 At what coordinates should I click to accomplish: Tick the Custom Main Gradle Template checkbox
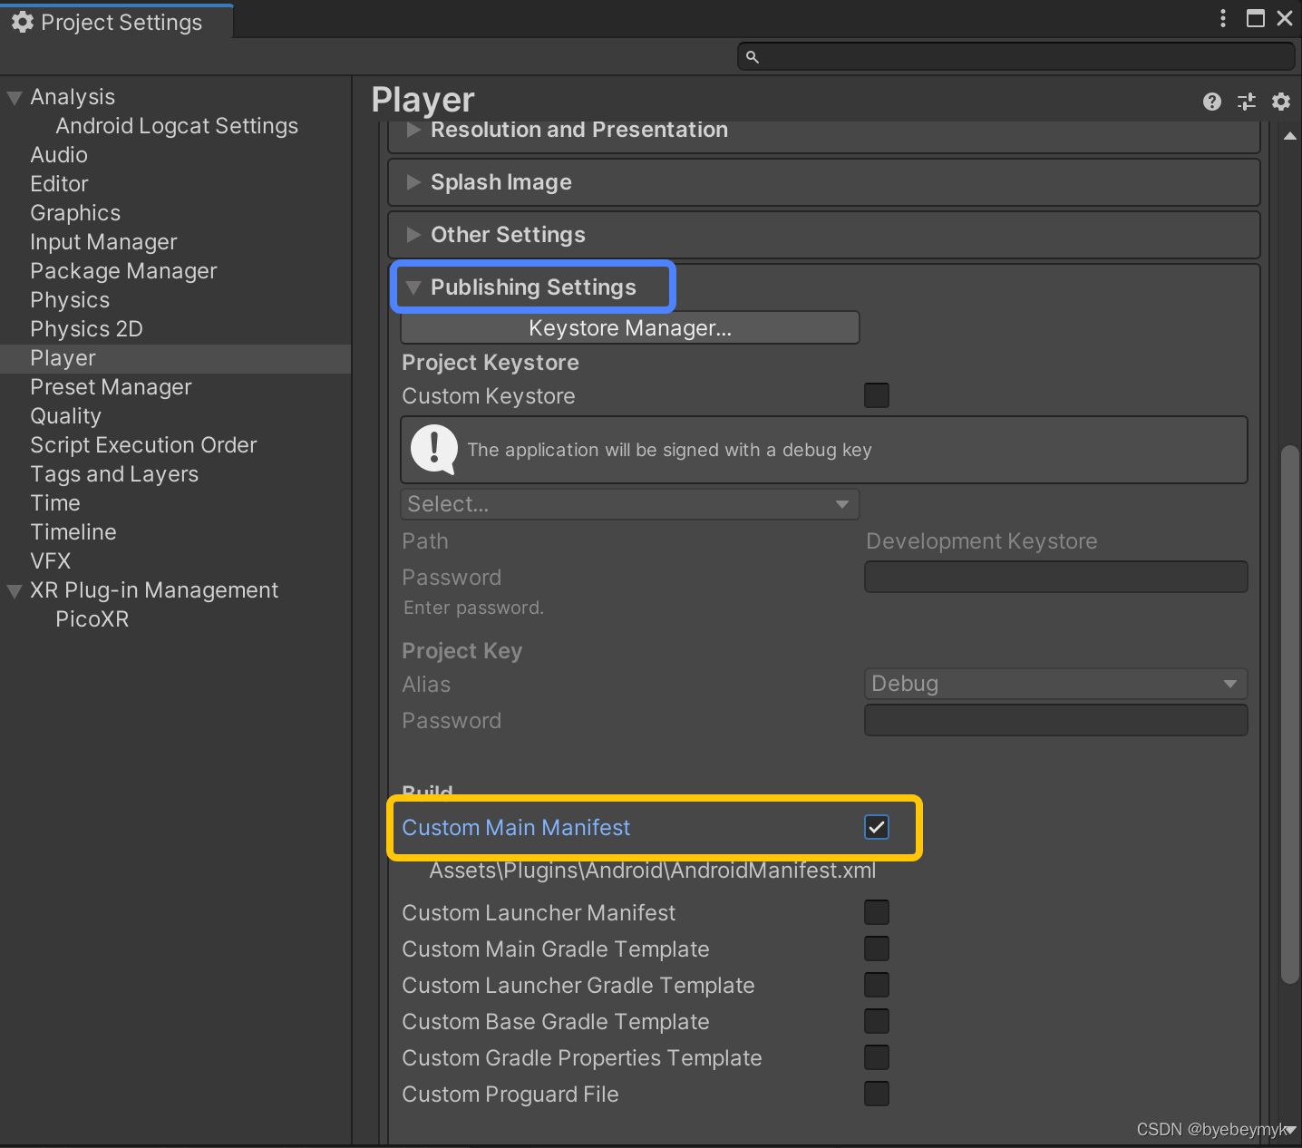[x=877, y=949]
